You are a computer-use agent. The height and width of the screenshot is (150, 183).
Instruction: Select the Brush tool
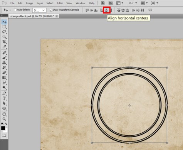pos(4,57)
